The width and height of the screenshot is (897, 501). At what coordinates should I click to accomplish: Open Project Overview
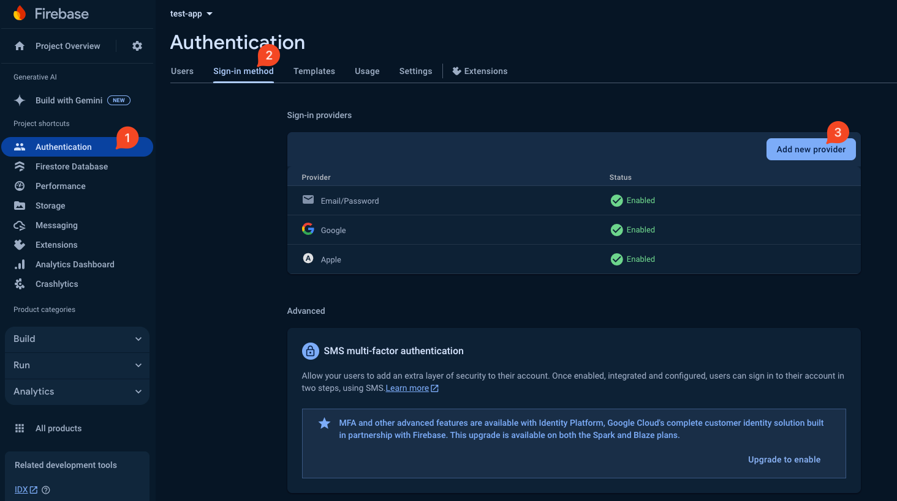(67, 46)
